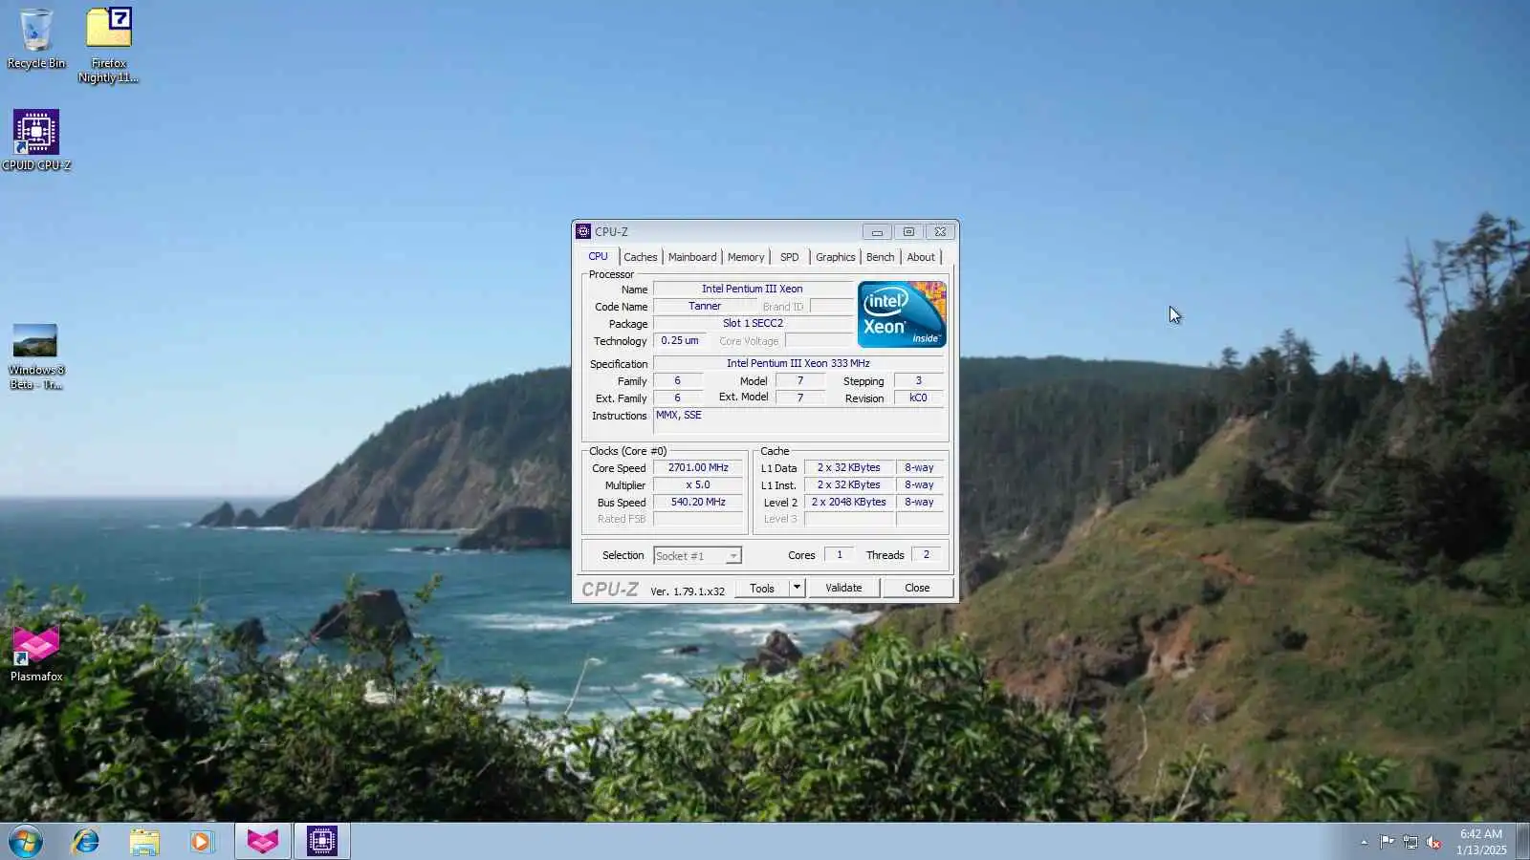This screenshot has height=860, width=1530.
Task: Launch Plasmafox desktop shortcut
Action: (x=36, y=654)
